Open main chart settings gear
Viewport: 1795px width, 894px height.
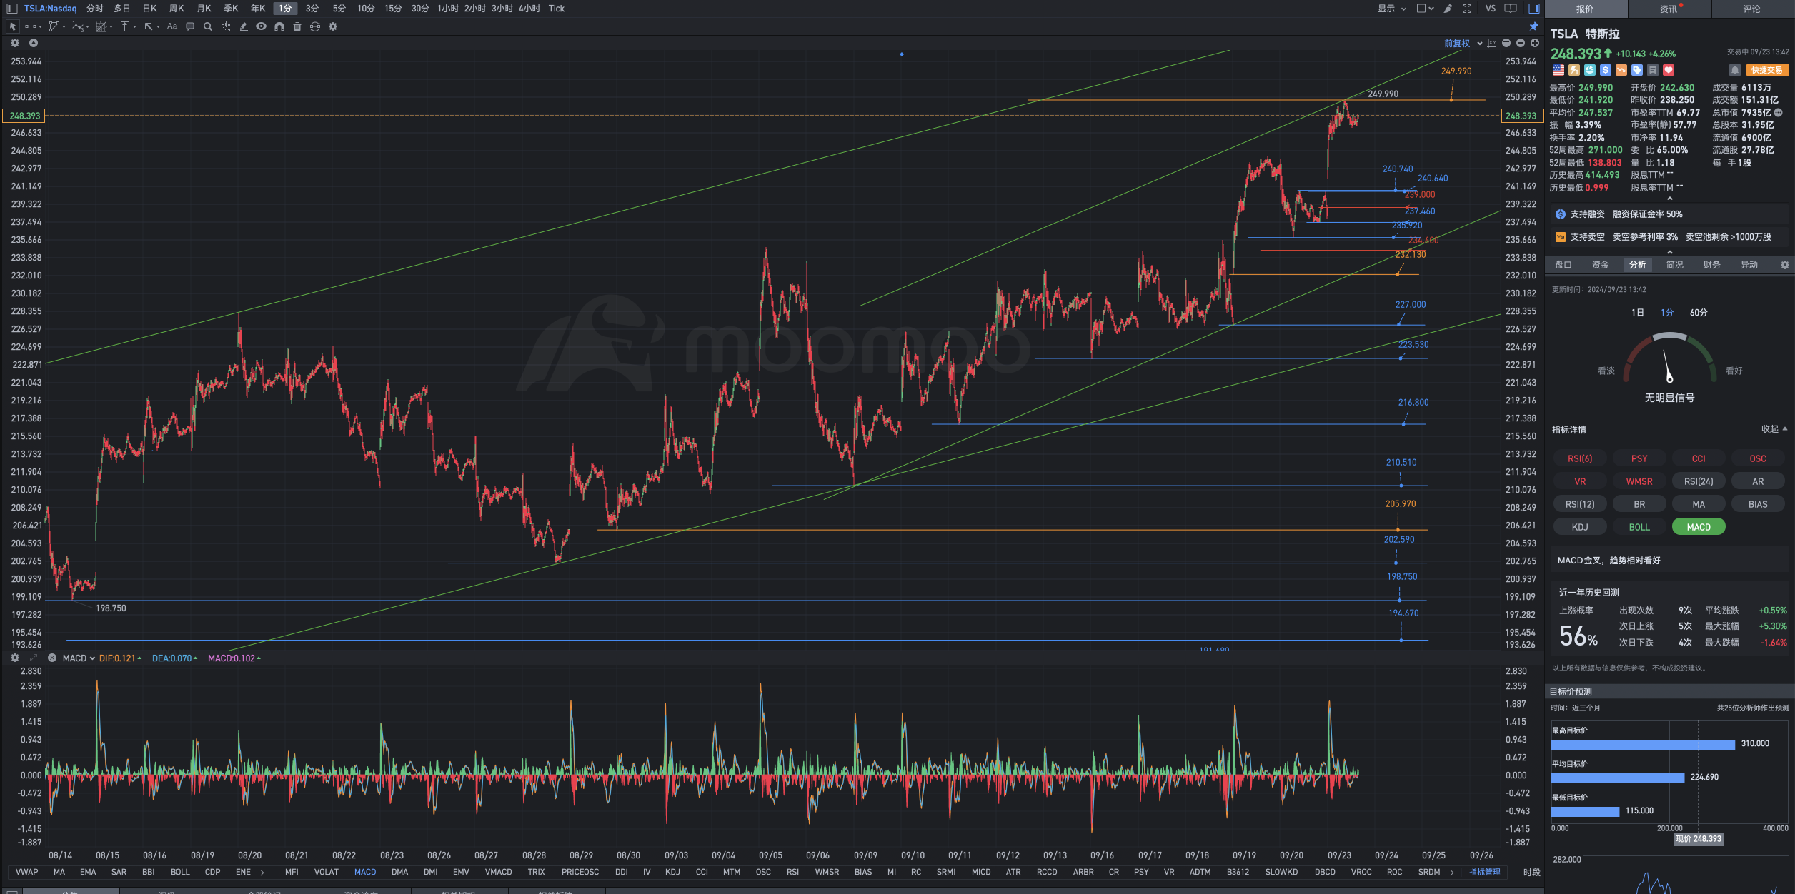point(15,43)
